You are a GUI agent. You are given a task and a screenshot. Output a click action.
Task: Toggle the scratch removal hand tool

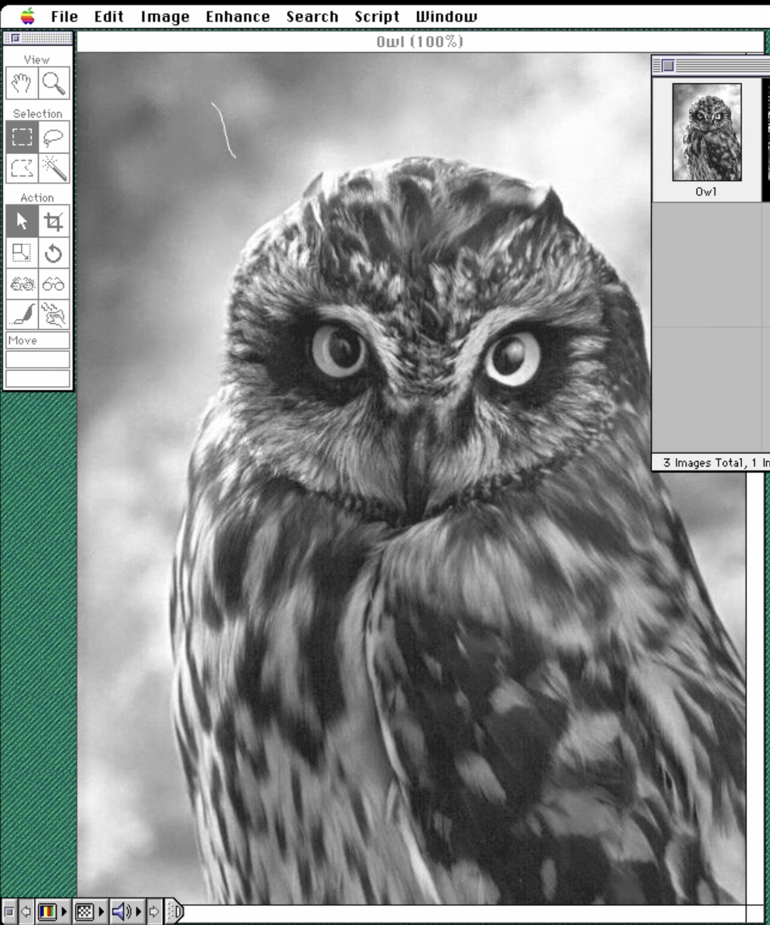point(54,315)
